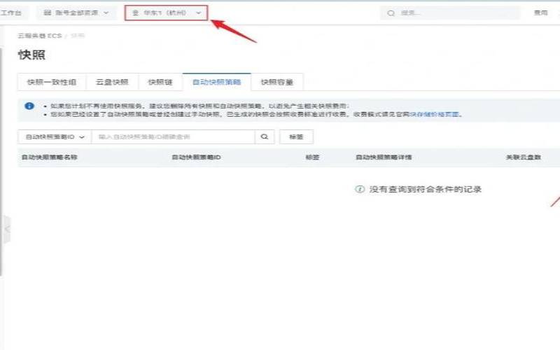
Task: Click the 费用 menu in top bar
Action: [540, 13]
